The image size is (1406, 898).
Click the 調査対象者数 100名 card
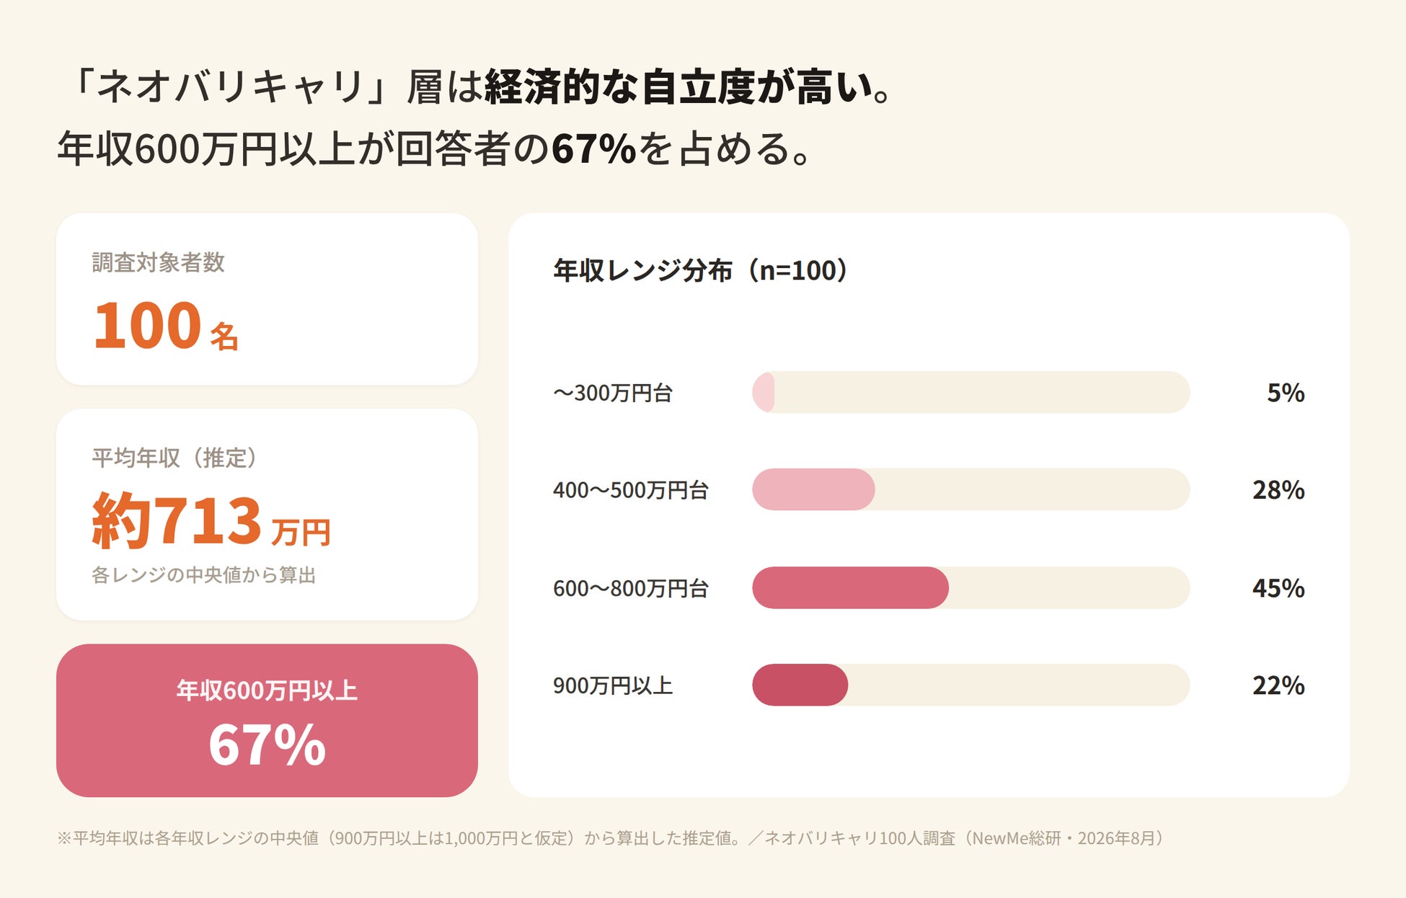coord(267,299)
